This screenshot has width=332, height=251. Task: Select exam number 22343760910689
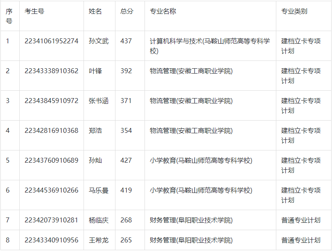point(52,160)
